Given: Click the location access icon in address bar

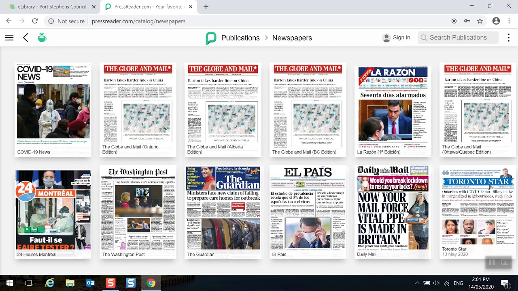Looking at the screenshot, I should click(x=454, y=21).
